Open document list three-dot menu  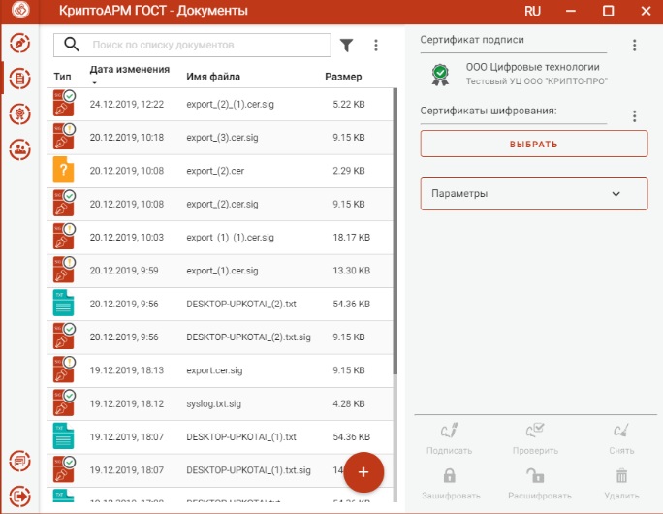[376, 45]
